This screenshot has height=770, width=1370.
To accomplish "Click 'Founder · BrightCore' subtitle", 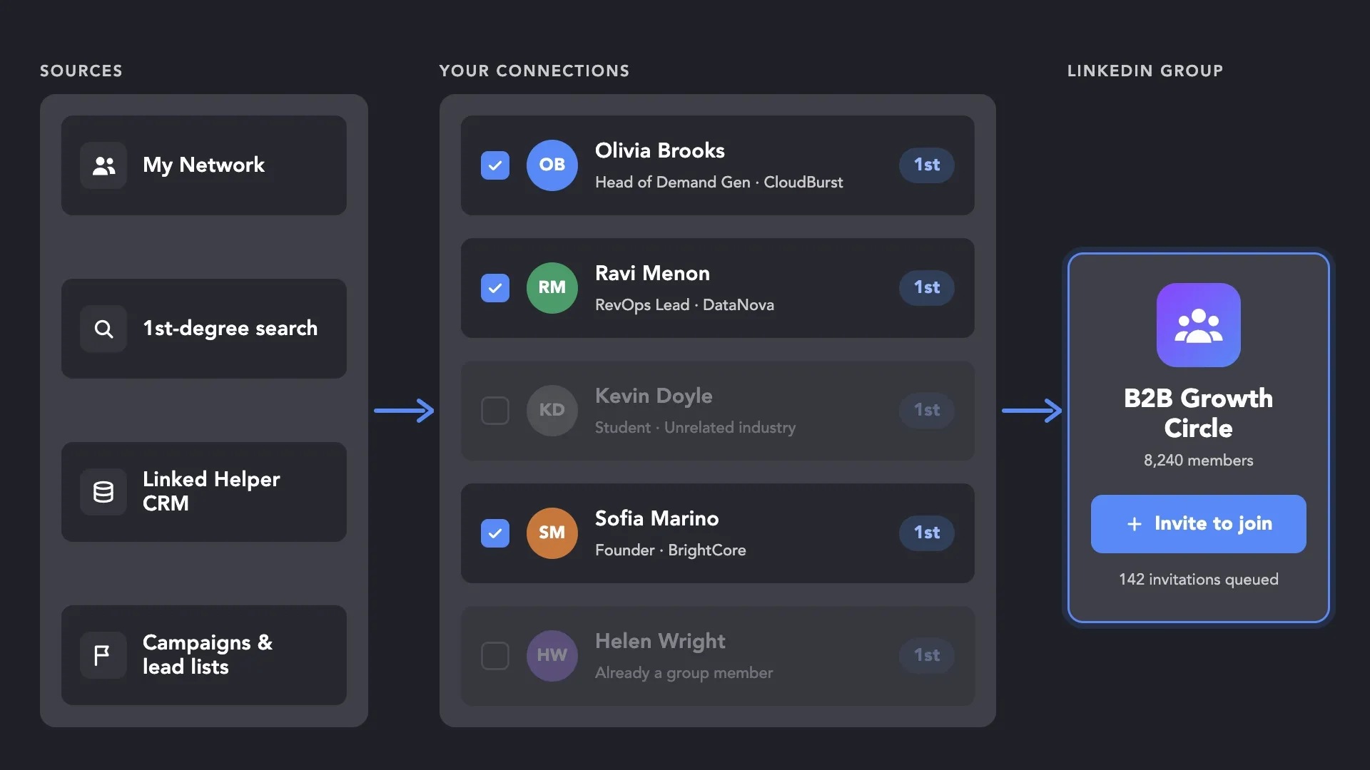I will 671,550.
